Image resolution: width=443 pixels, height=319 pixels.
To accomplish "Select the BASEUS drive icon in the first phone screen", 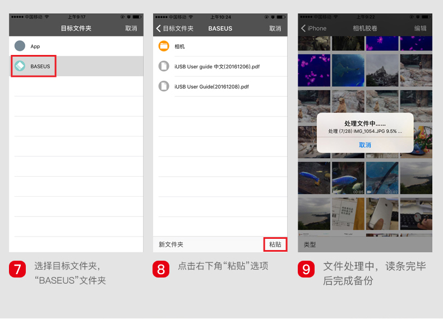I will point(20,66).
